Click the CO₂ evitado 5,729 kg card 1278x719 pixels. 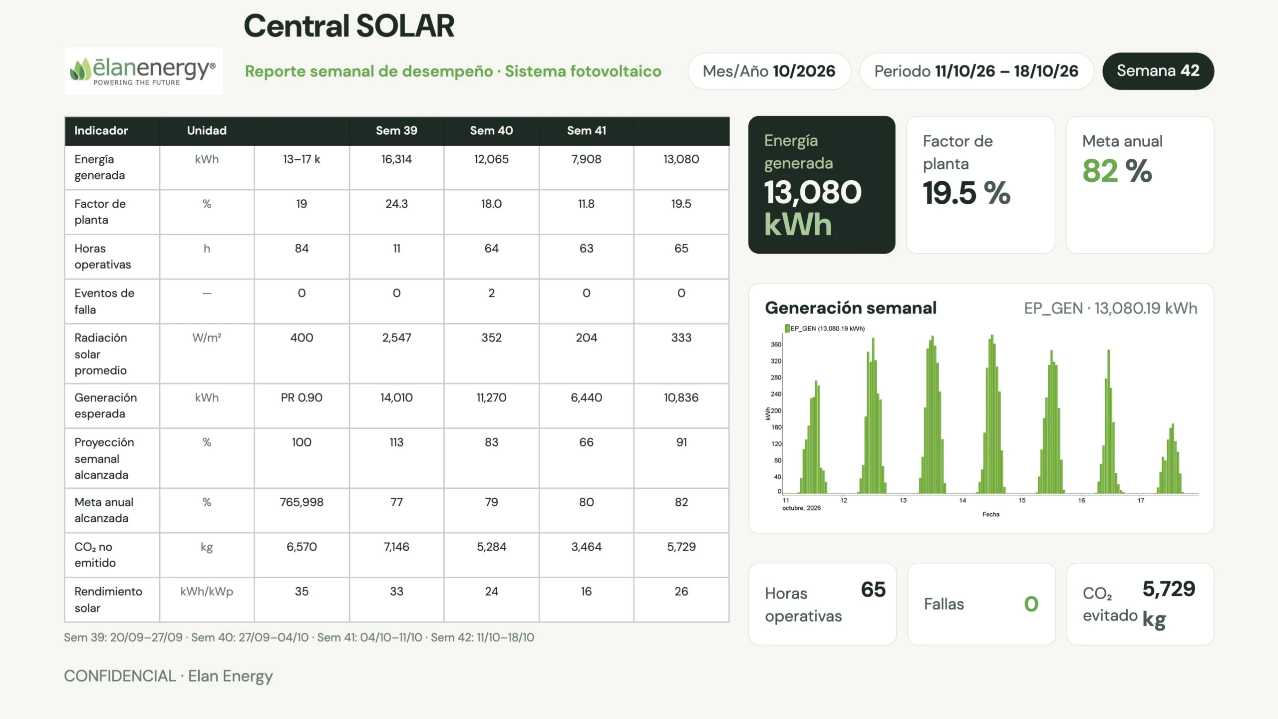1140,604
